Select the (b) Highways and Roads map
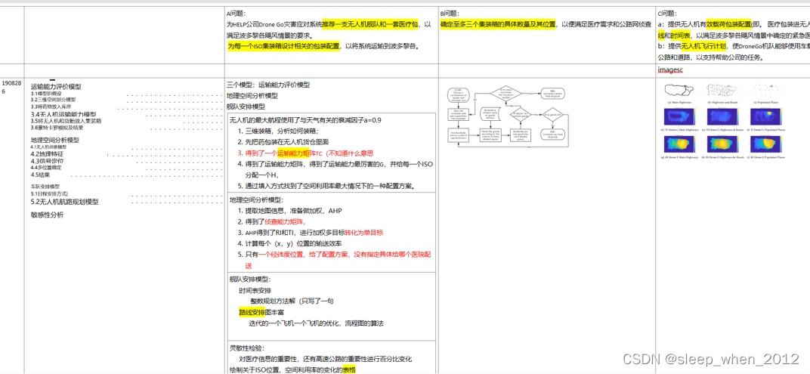This screenshot has height=374, width=810. click(722, 91)
